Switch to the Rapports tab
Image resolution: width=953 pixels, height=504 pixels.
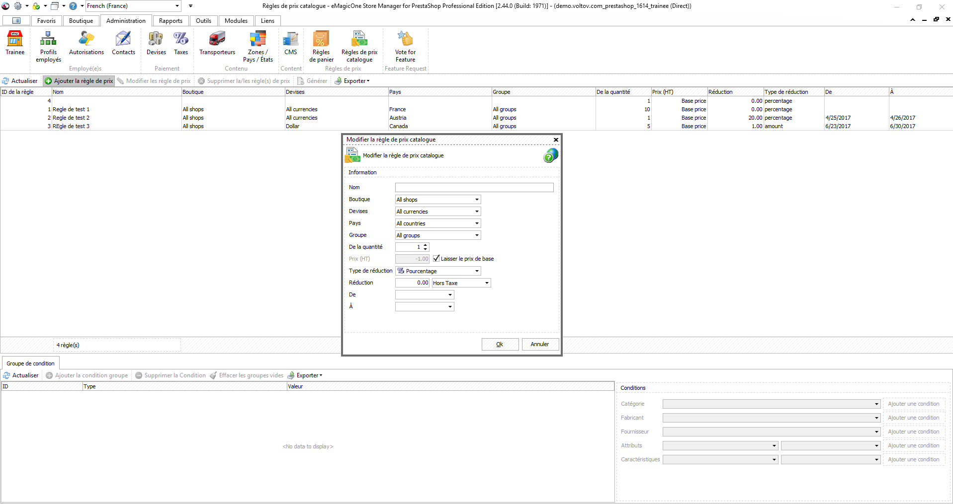coord(171,21)
